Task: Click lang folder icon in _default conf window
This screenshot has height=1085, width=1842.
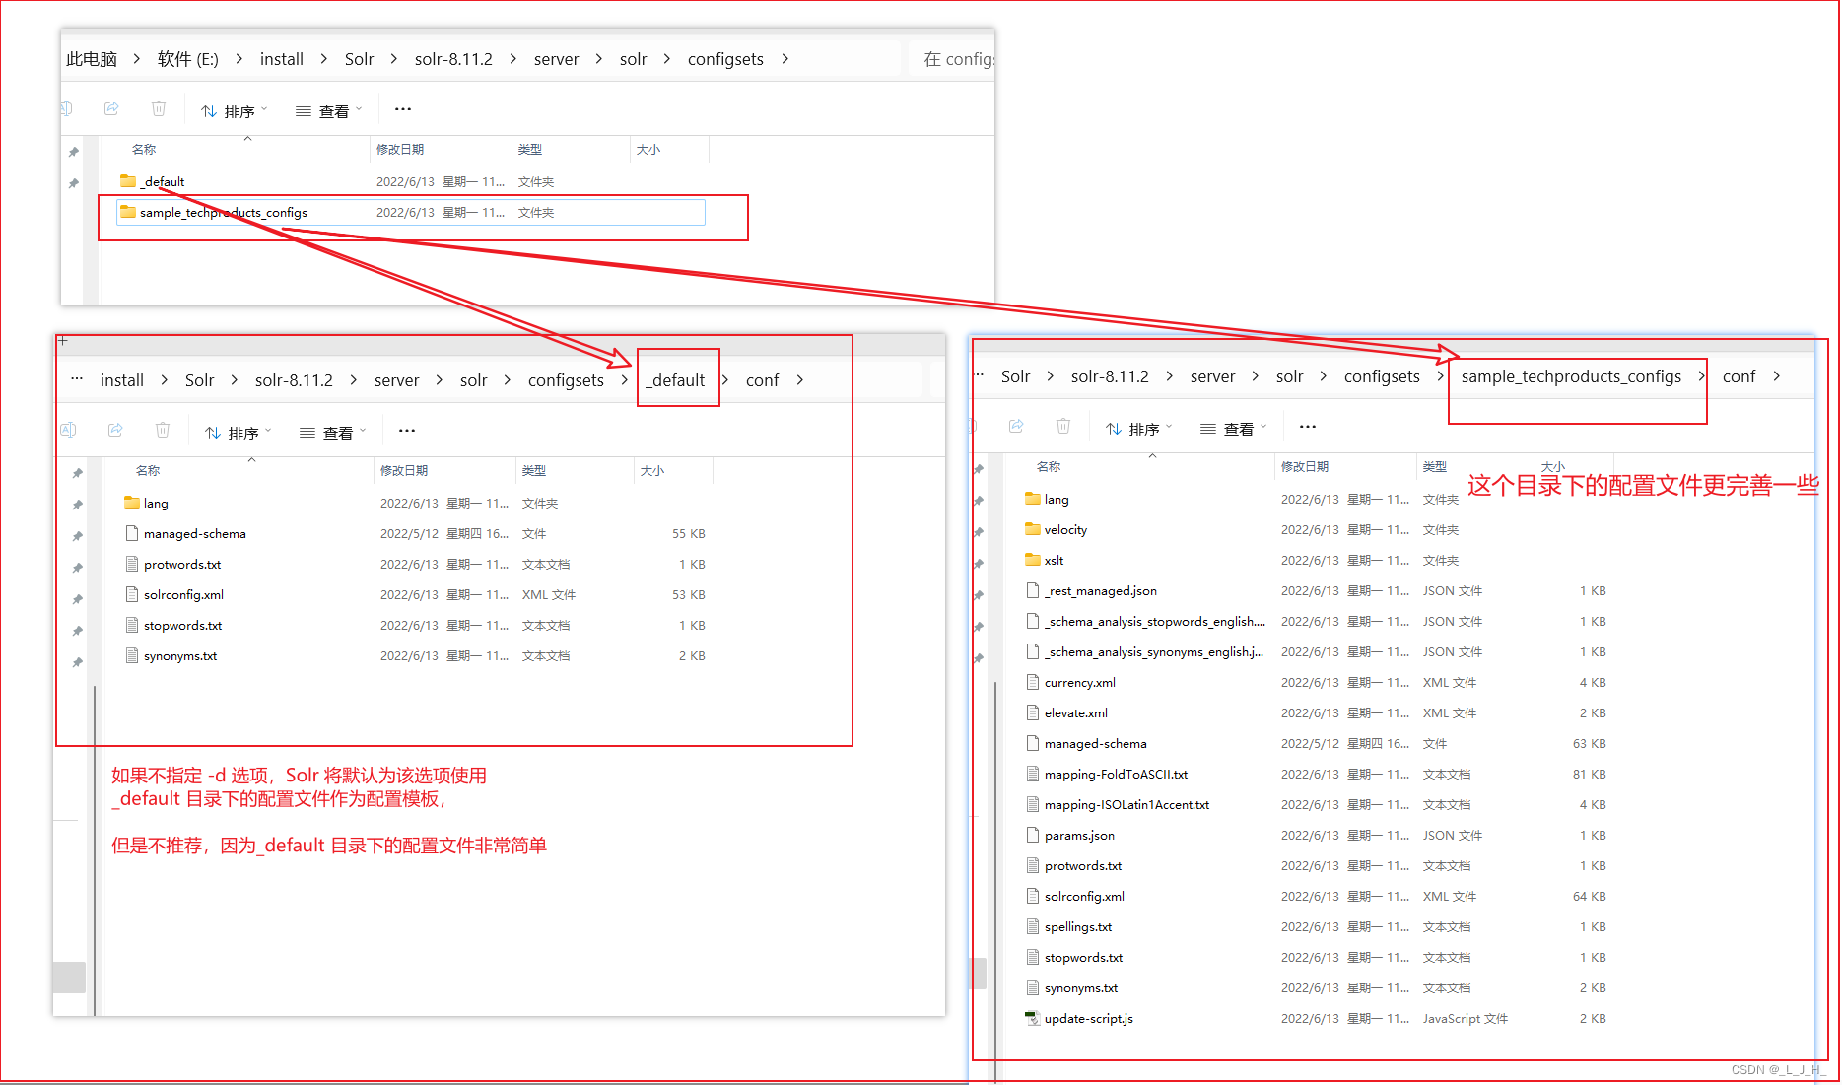Action: click(x=132, y=503)
